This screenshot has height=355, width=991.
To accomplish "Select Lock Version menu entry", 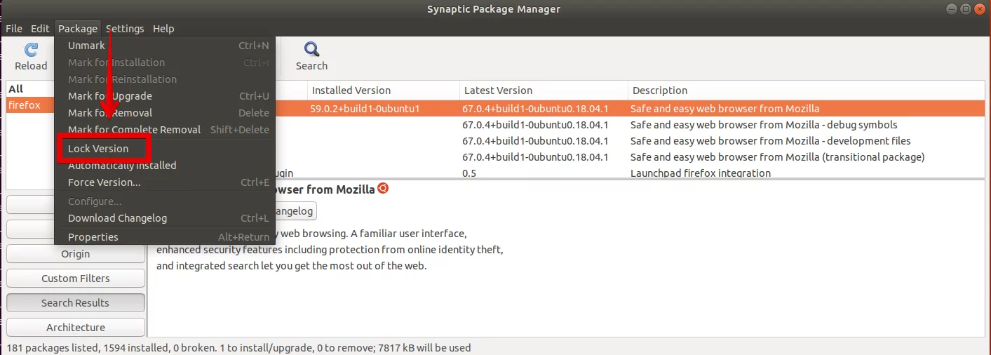I will [165, 149].
